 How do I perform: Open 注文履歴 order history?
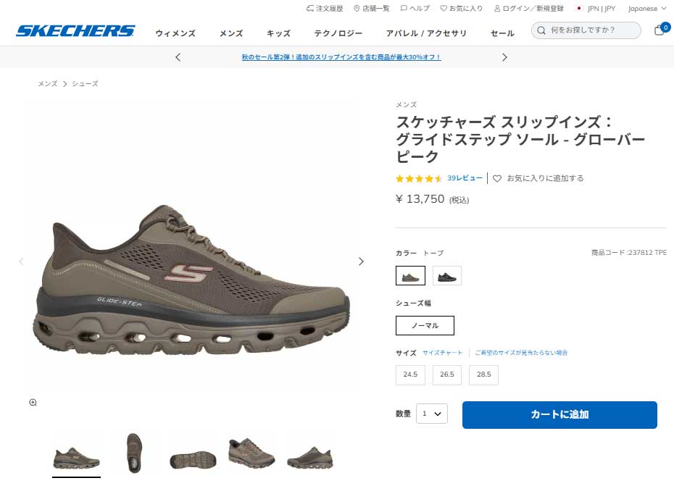click(325, 8)
